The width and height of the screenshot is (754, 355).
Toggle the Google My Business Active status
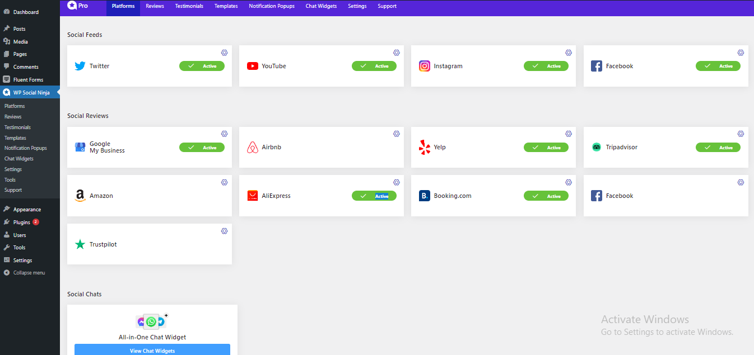click(202, 147)
